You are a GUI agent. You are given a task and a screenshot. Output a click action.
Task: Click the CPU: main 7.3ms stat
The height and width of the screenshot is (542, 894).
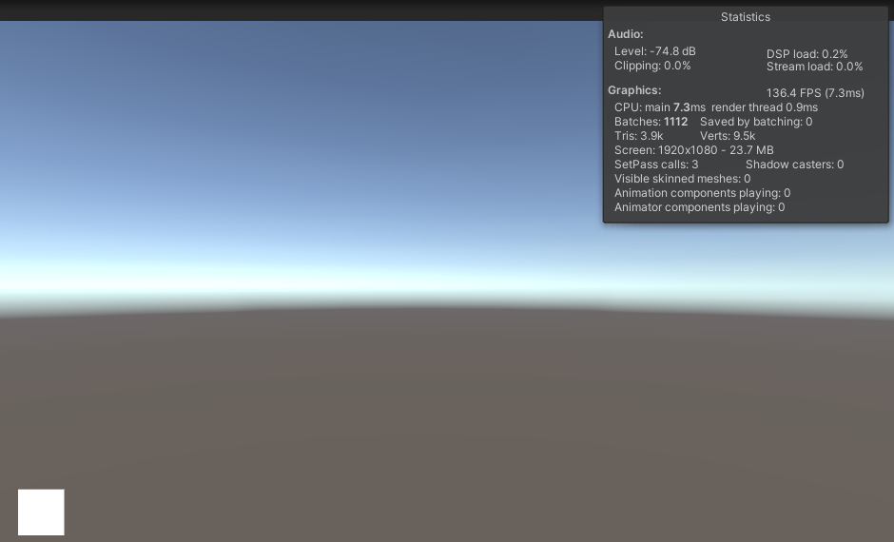(660, 107)
